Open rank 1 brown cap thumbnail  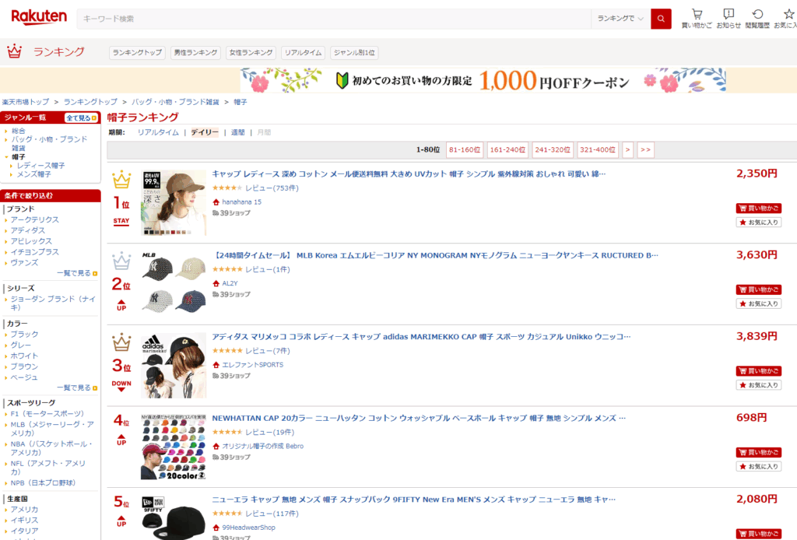pyautogui.click(x=174, y=202)
